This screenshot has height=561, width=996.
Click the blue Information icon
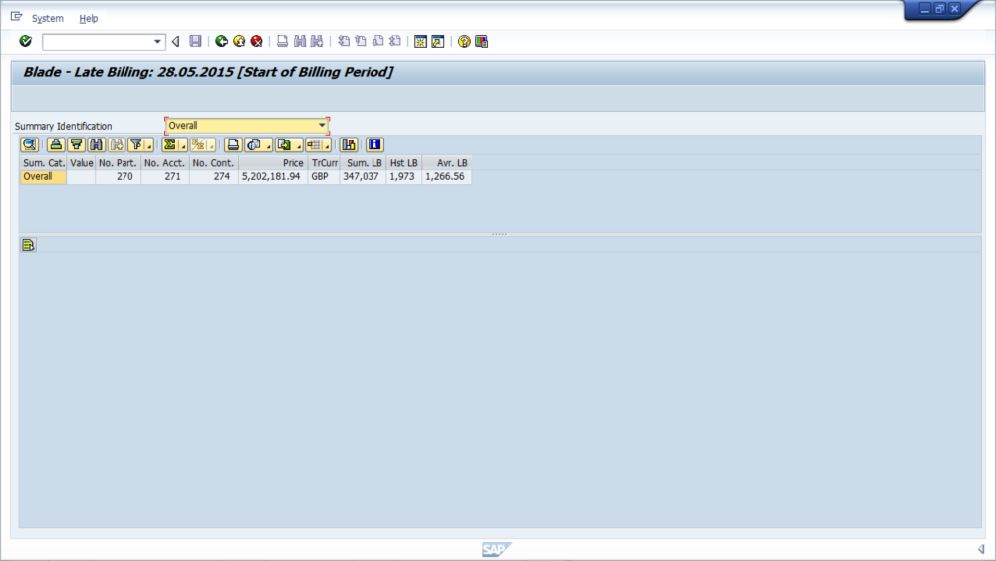[374, 144]
